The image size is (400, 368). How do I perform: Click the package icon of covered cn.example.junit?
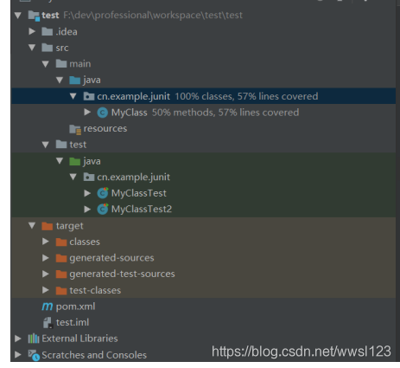pyautogui.click(x=89, y=96)
